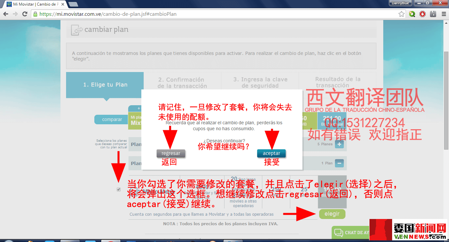The height and width of the screenshot is (242, 449).
Task: Open a new browser tab
Action: 73,4
